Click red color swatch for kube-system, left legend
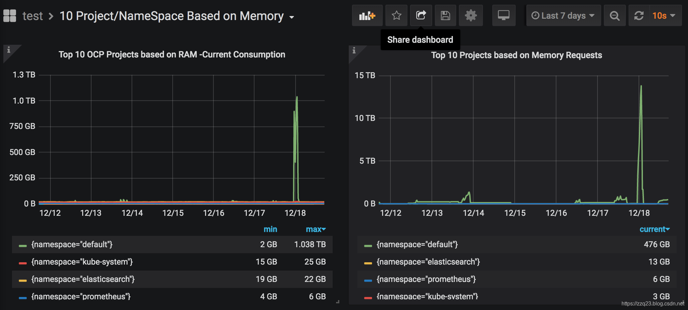 click(x=23, y=263)
